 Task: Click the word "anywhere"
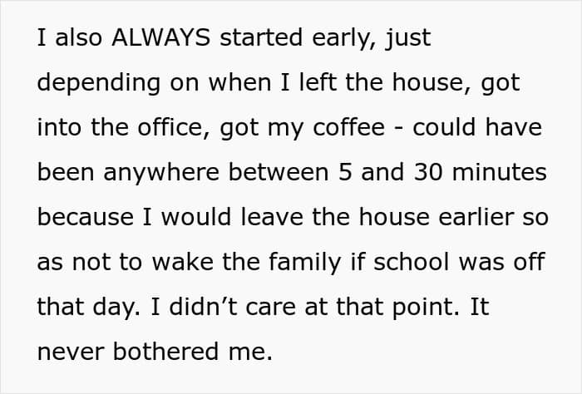pos(161,175)
